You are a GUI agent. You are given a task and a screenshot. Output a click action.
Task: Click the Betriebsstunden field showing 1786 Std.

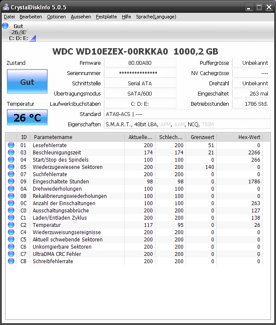251,104
